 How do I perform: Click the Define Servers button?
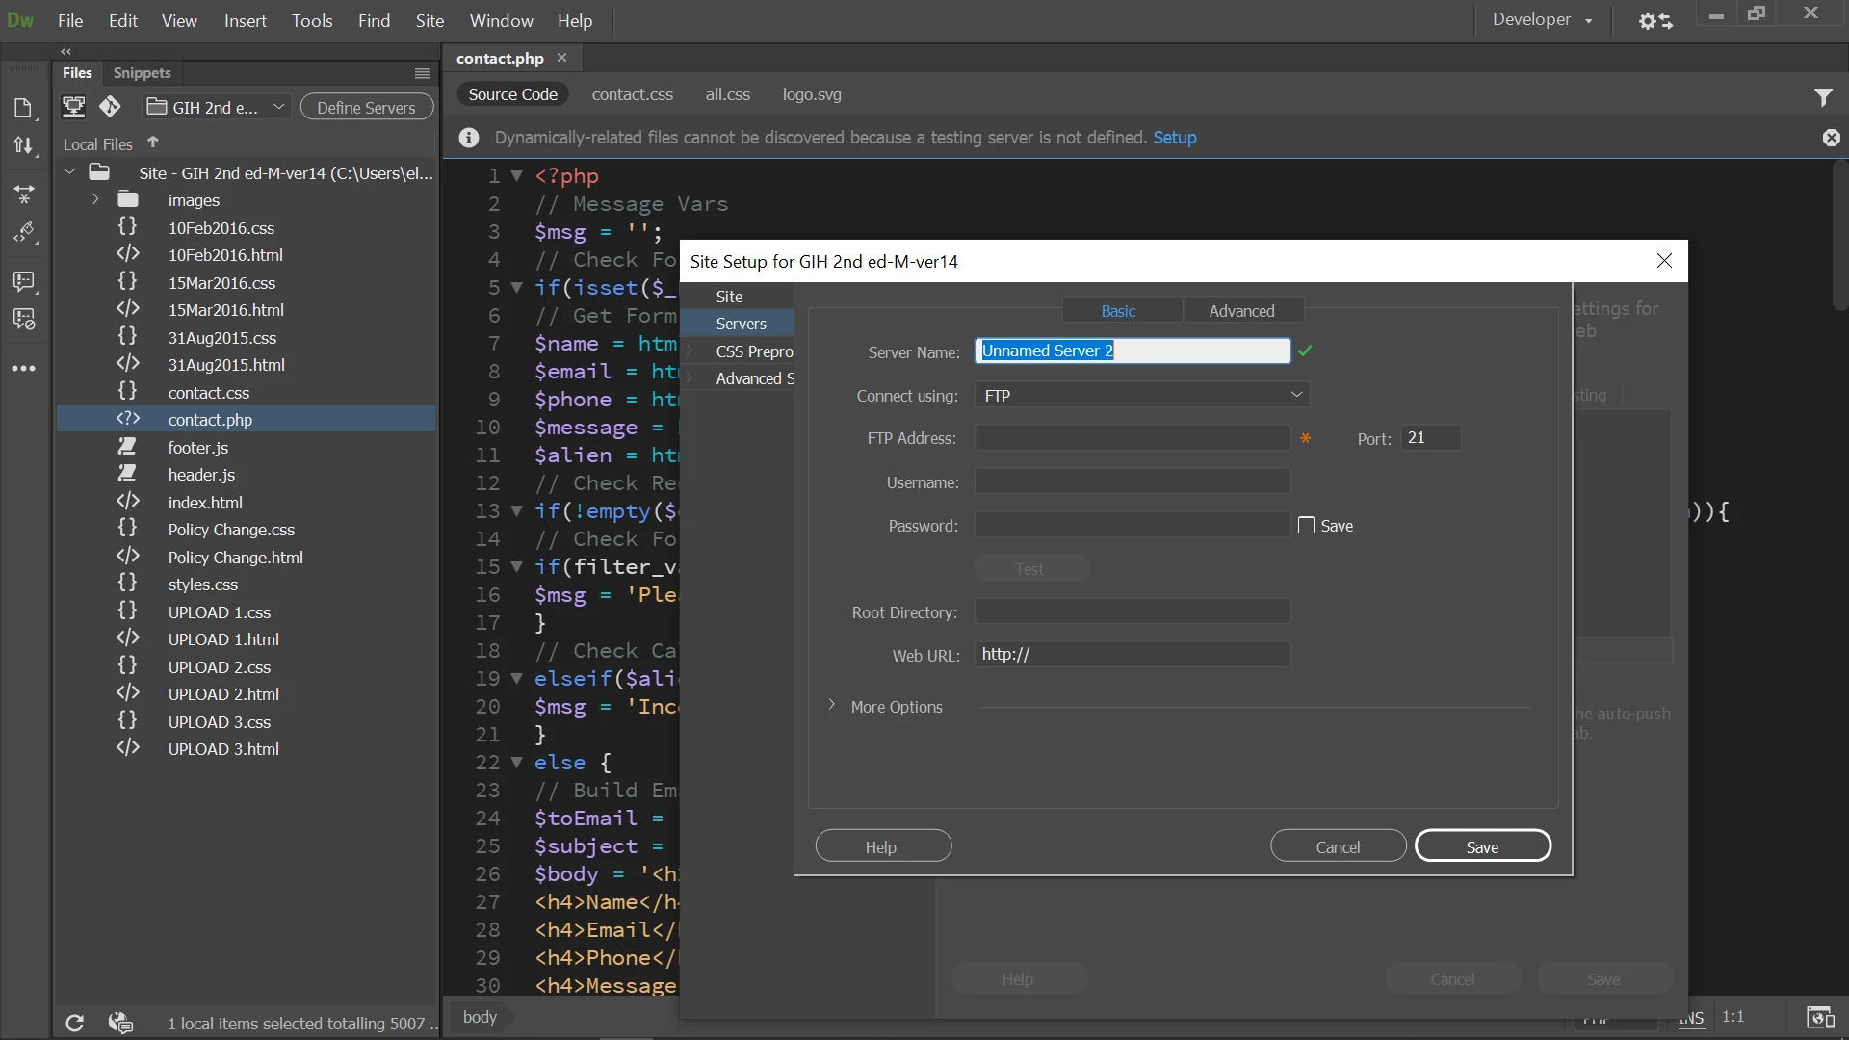point(366,107)
